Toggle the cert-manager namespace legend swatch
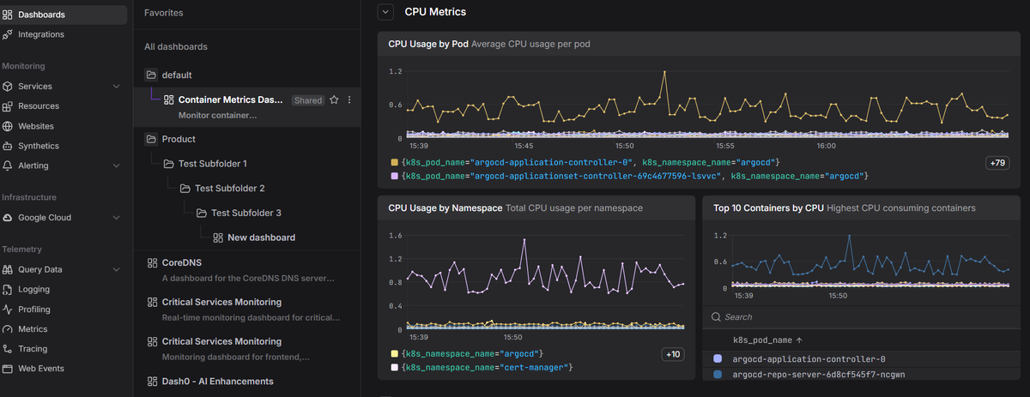 coord(394,367)
